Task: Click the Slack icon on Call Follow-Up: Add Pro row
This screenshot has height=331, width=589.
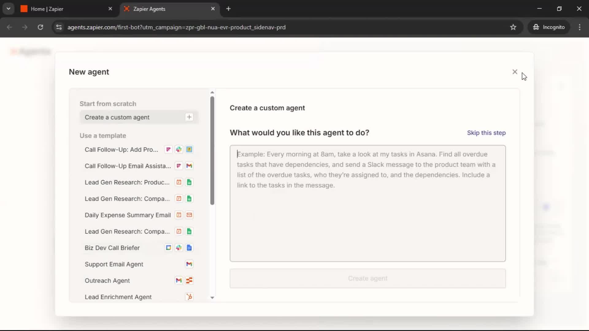Action: pyautogui.click(x=179, y=149)
